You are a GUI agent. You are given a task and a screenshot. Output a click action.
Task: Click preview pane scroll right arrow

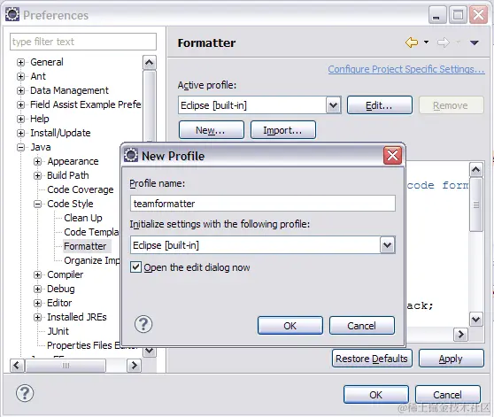click(x=461, y=334)
